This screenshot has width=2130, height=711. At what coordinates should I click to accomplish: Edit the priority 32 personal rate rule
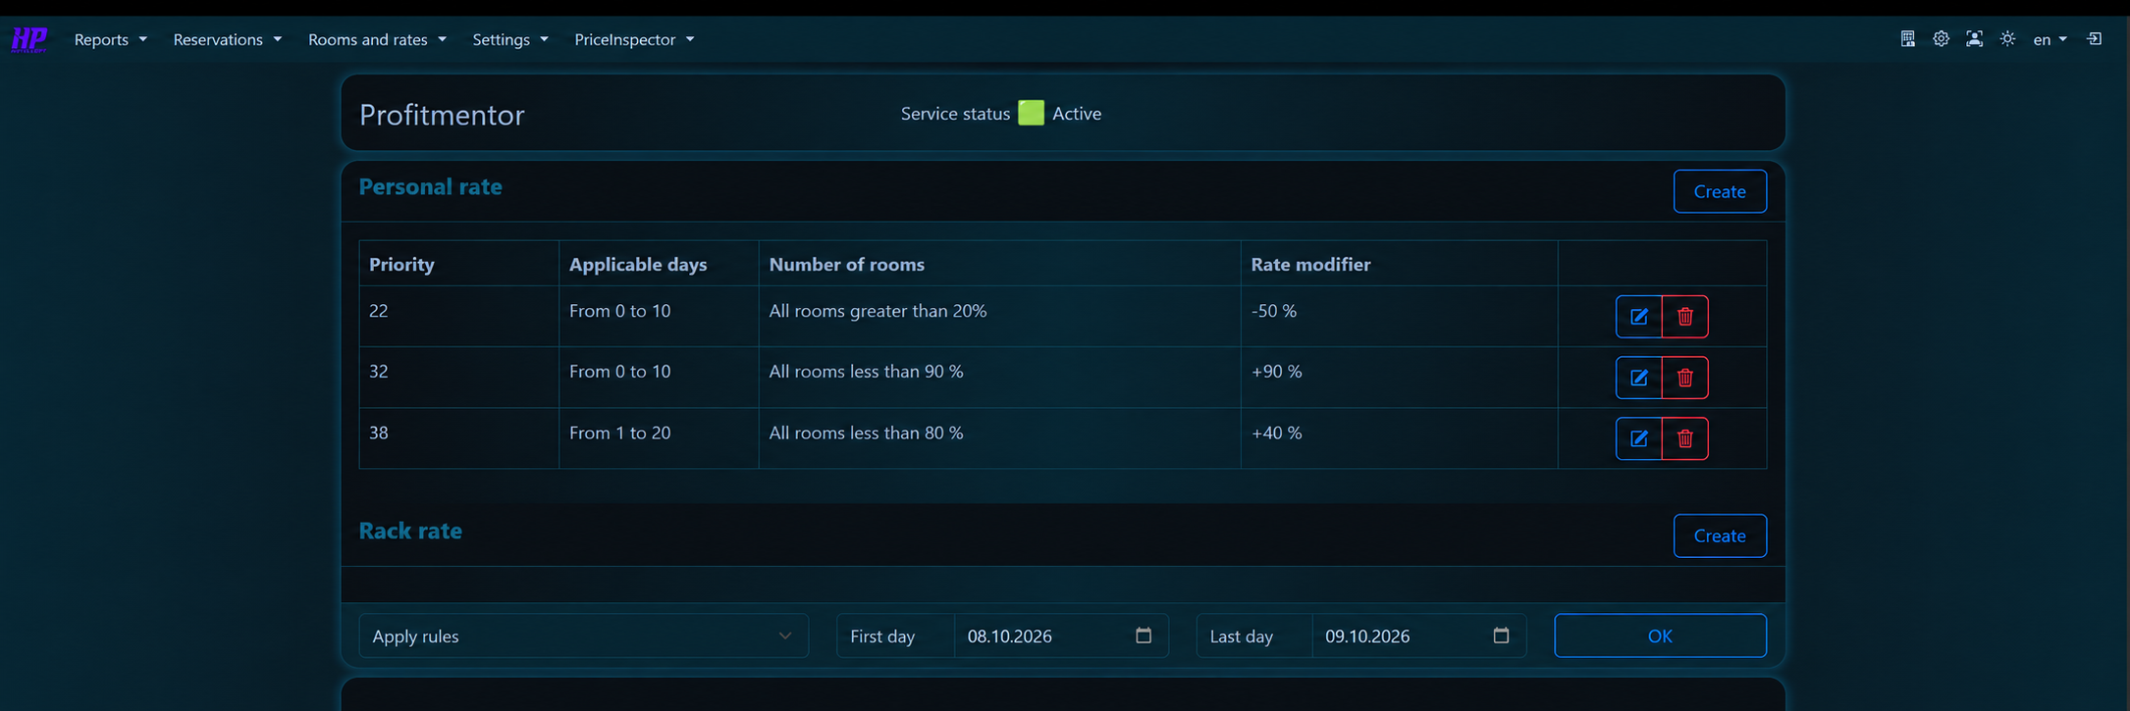click(x=1638, y=378)
